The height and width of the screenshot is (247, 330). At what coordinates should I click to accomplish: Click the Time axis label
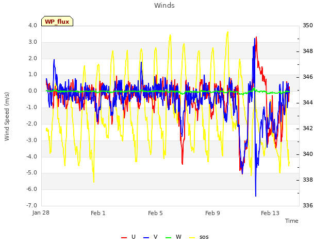pyautogui.click(x=292, y=221)
